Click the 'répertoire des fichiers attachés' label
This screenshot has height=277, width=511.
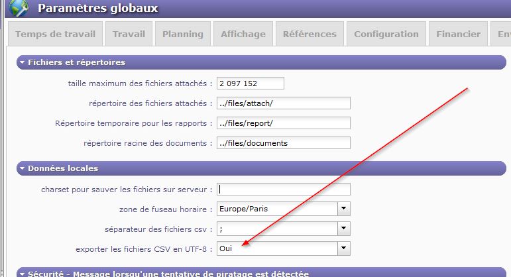pyautogui.click(x=150, y=103)
